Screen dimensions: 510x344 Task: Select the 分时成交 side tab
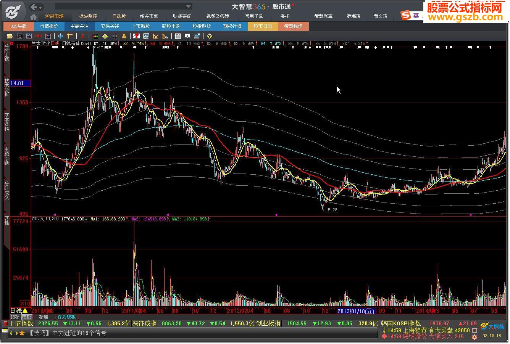(x=6, y=190)
